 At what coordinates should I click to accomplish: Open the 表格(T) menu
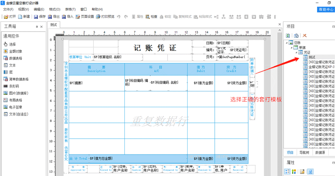click(x=70, y=9)
